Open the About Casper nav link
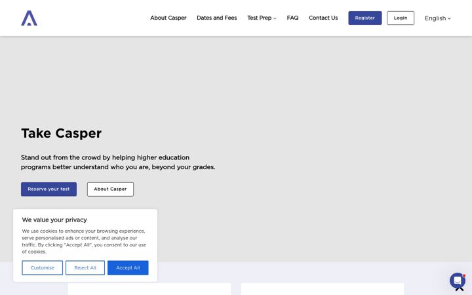The width and height of the screenshot is (472, 295). pyautogui.click(x=168, y=18)
